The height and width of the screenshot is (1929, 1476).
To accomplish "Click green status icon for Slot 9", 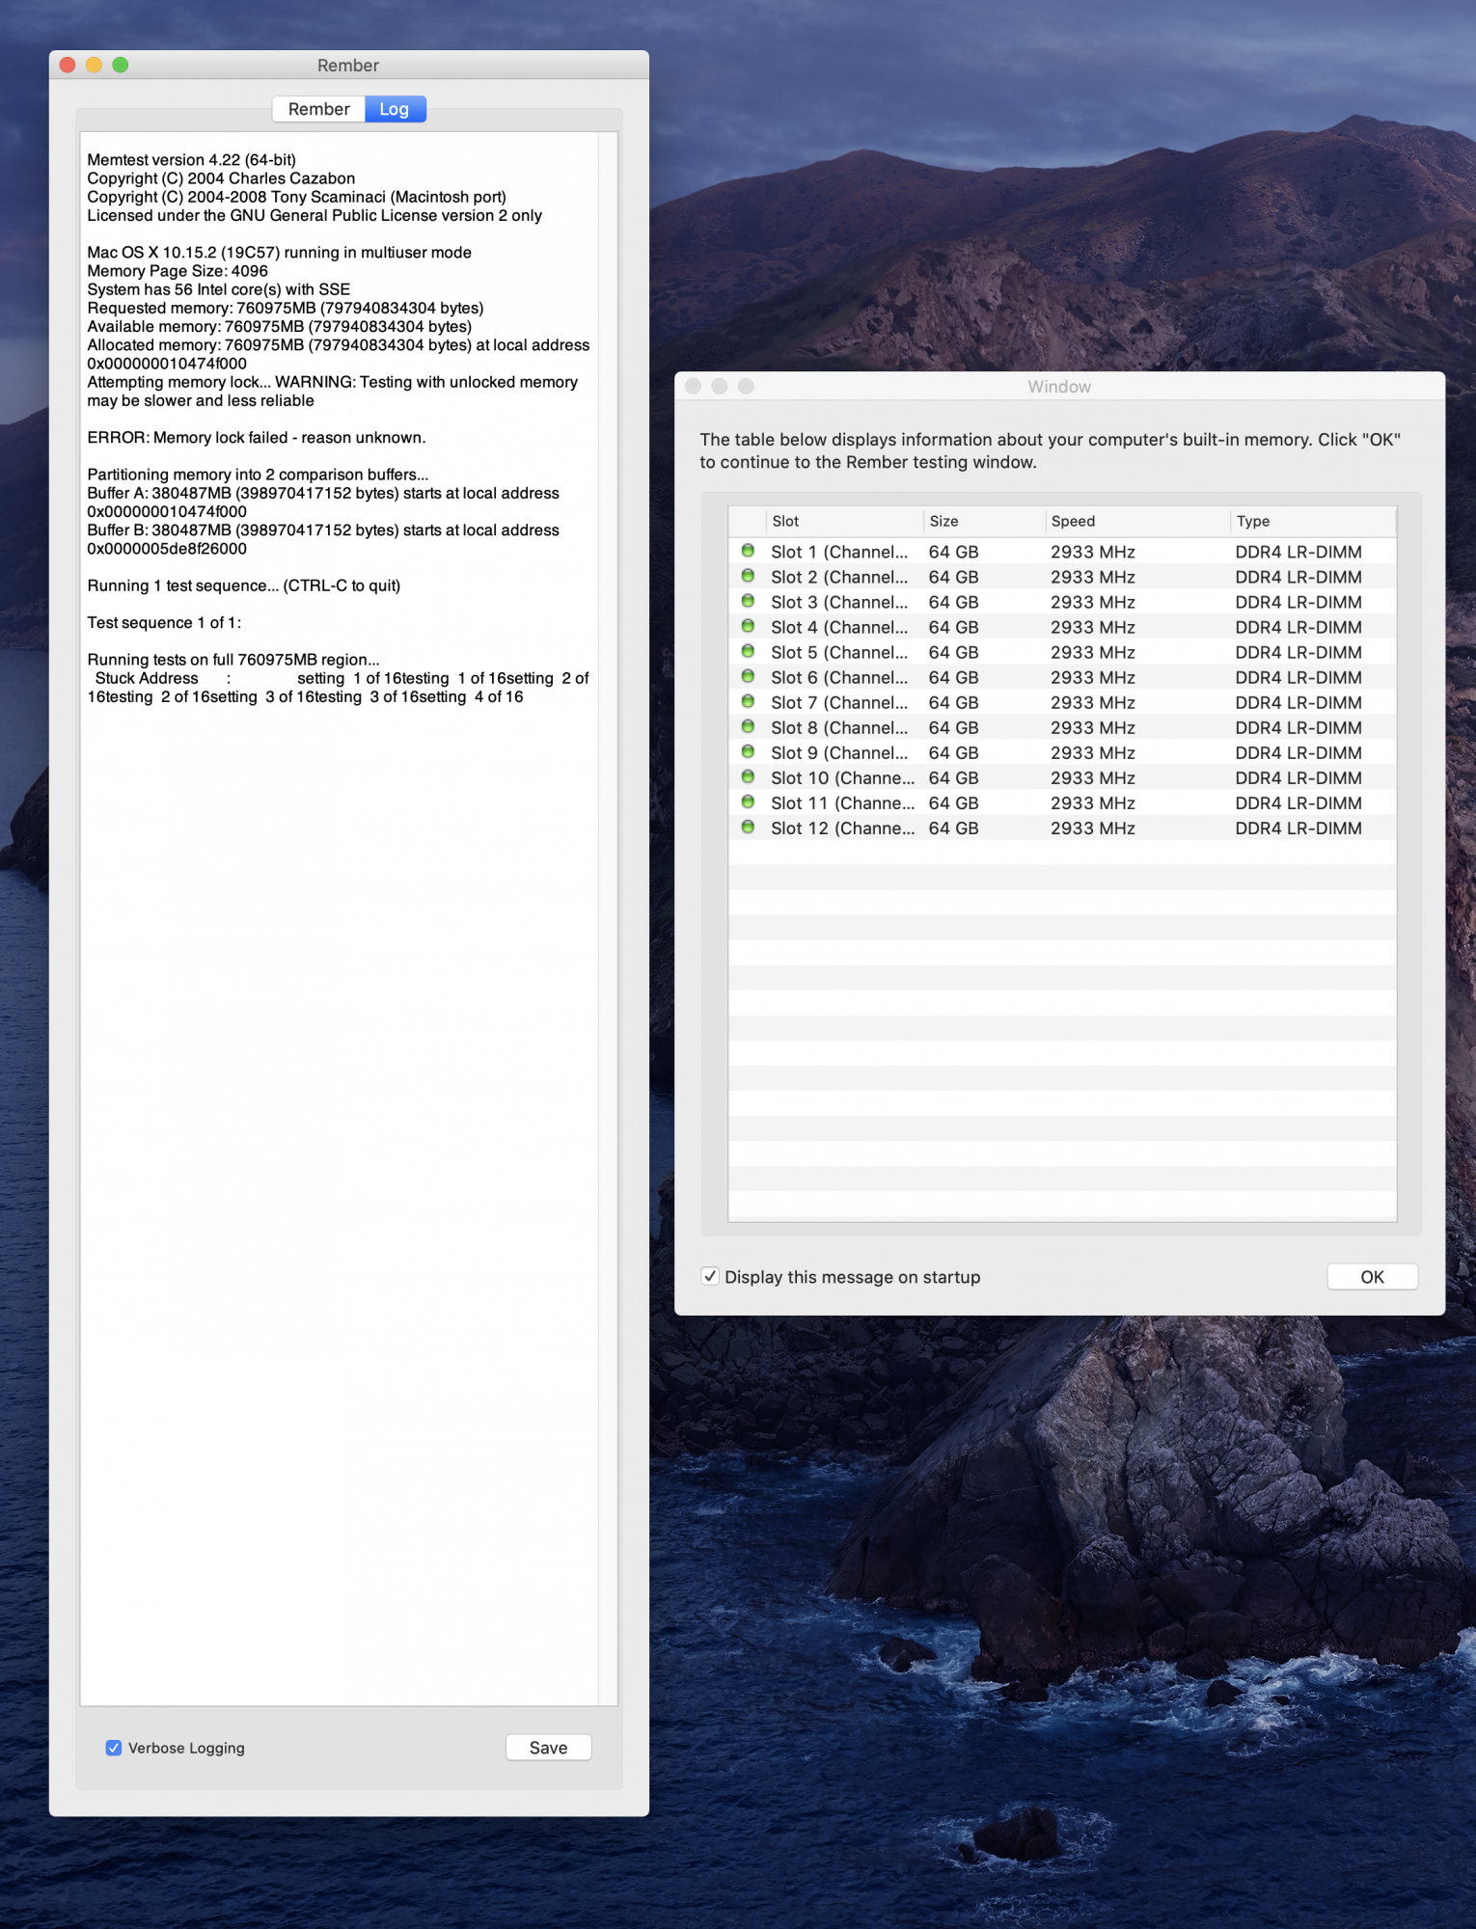I will coord(748,751).
